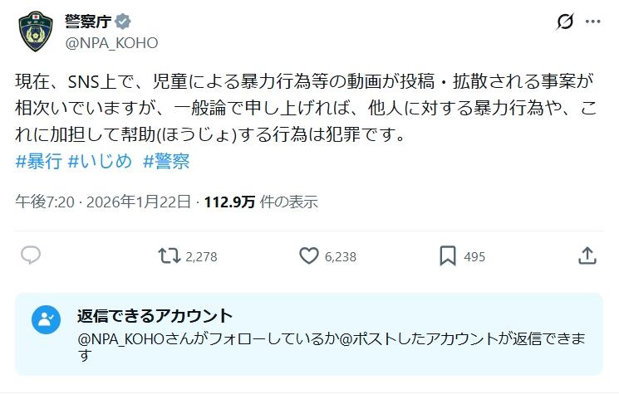Click the 返信できるアカウント info icon
The image size is (619, 394).
pyautogui.click(x=46, y=319)
